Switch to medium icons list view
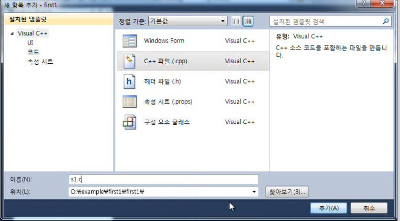Image resolution: width=400 pixels, height=221 pixels. click(248, 21)
